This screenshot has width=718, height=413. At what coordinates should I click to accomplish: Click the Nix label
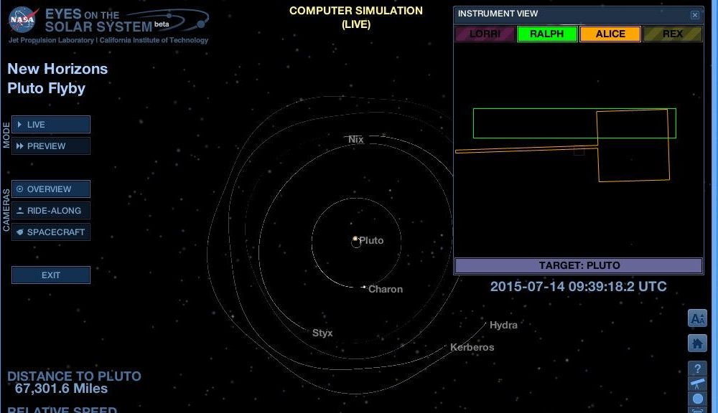tap(356, 139)
